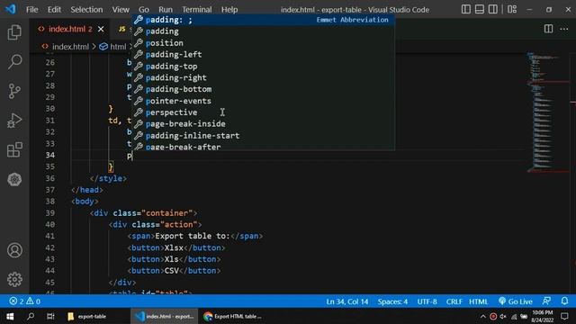Open the Search view in activity bar
The image size is (576, 324).
[14, 61]
